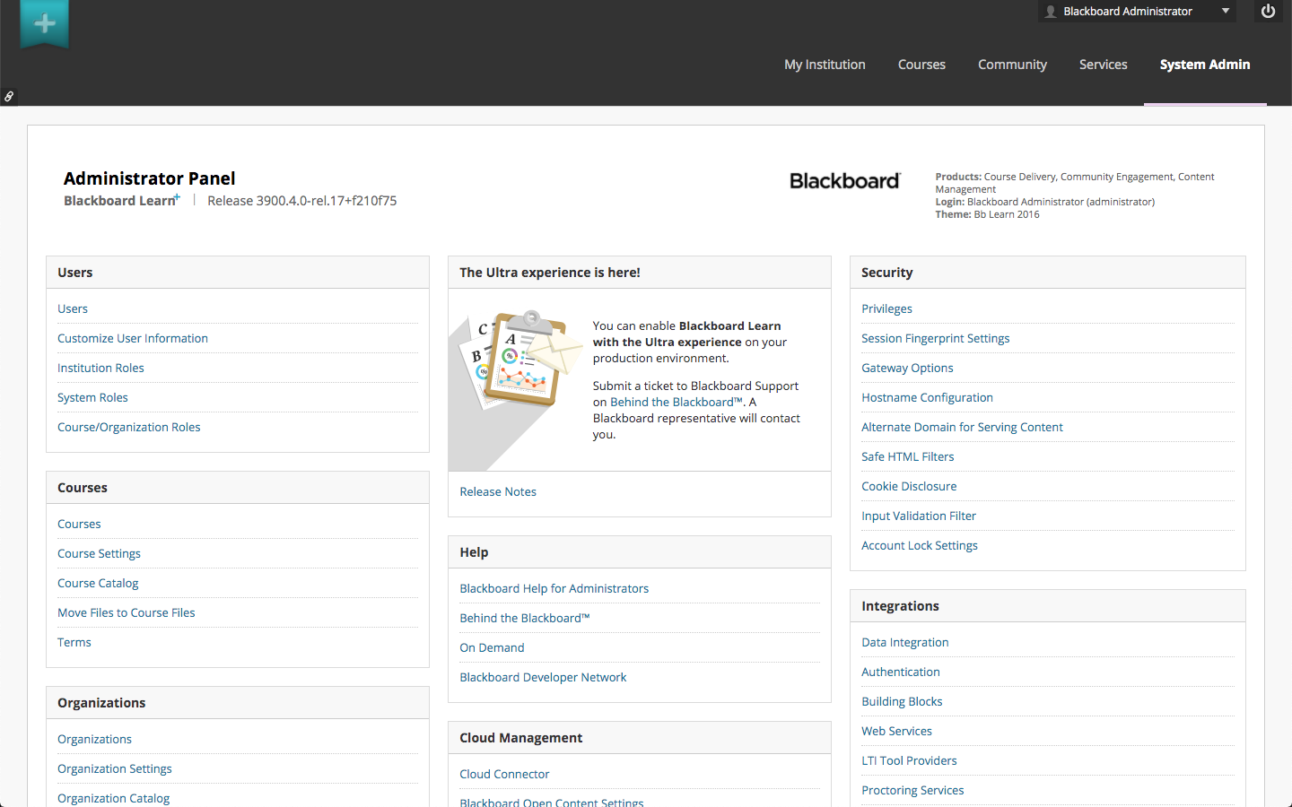This screenshot has height=807, width=1292.
Task: Follow the inline Behind the Blackboard link
Action: point(677,402)
